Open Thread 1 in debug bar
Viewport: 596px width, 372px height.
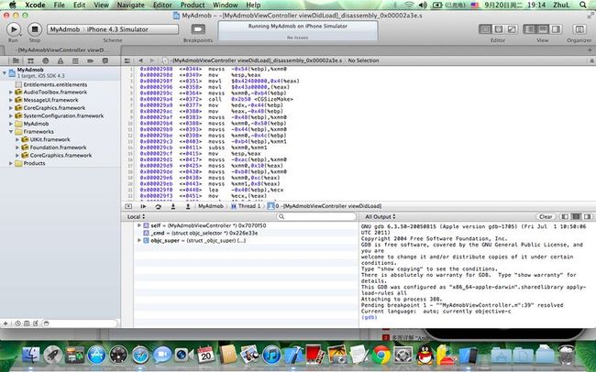tap(246, 206)
